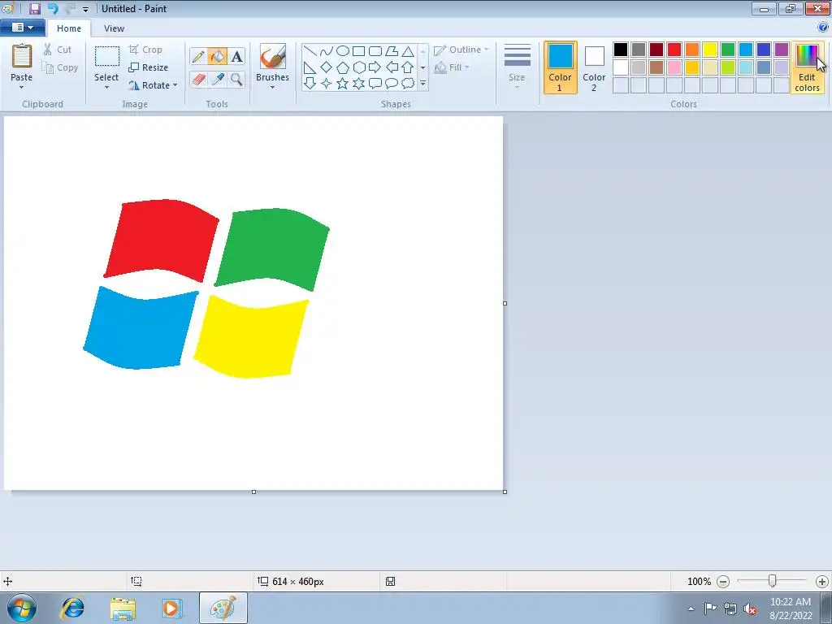Choose the Diamond shape

click(327, 67)
